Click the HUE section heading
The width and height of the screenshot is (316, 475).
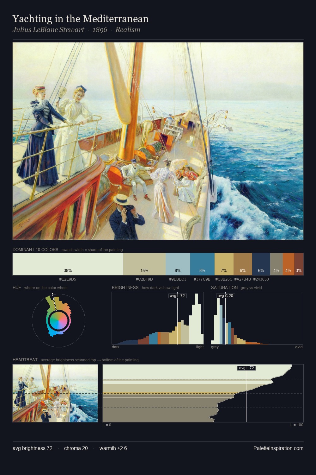point(17,288)
